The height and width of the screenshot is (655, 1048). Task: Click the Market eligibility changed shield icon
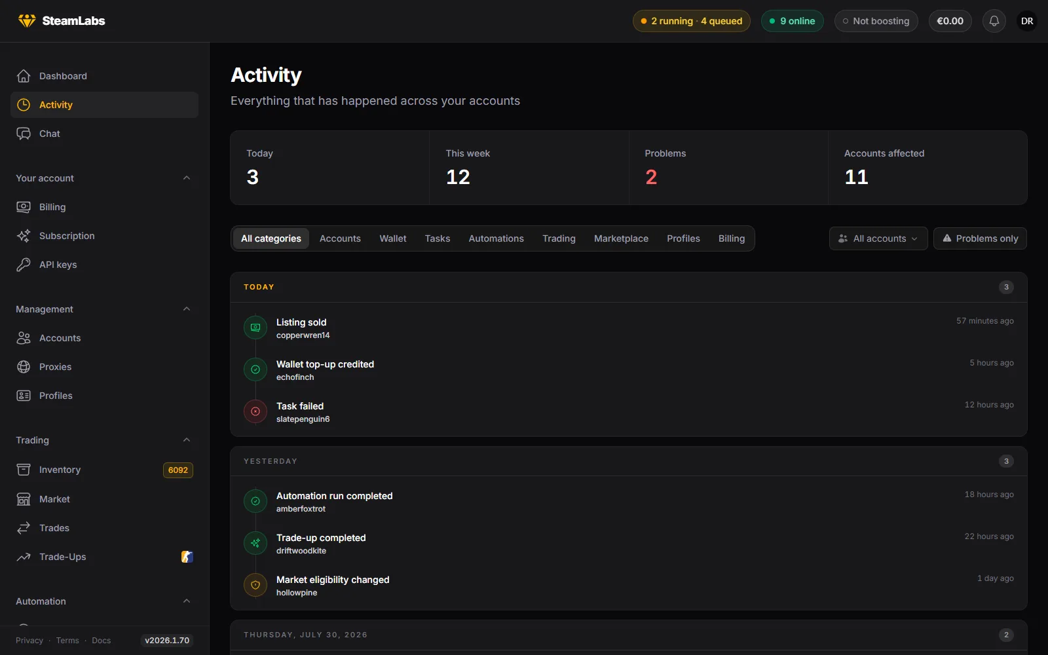point(255,585)
